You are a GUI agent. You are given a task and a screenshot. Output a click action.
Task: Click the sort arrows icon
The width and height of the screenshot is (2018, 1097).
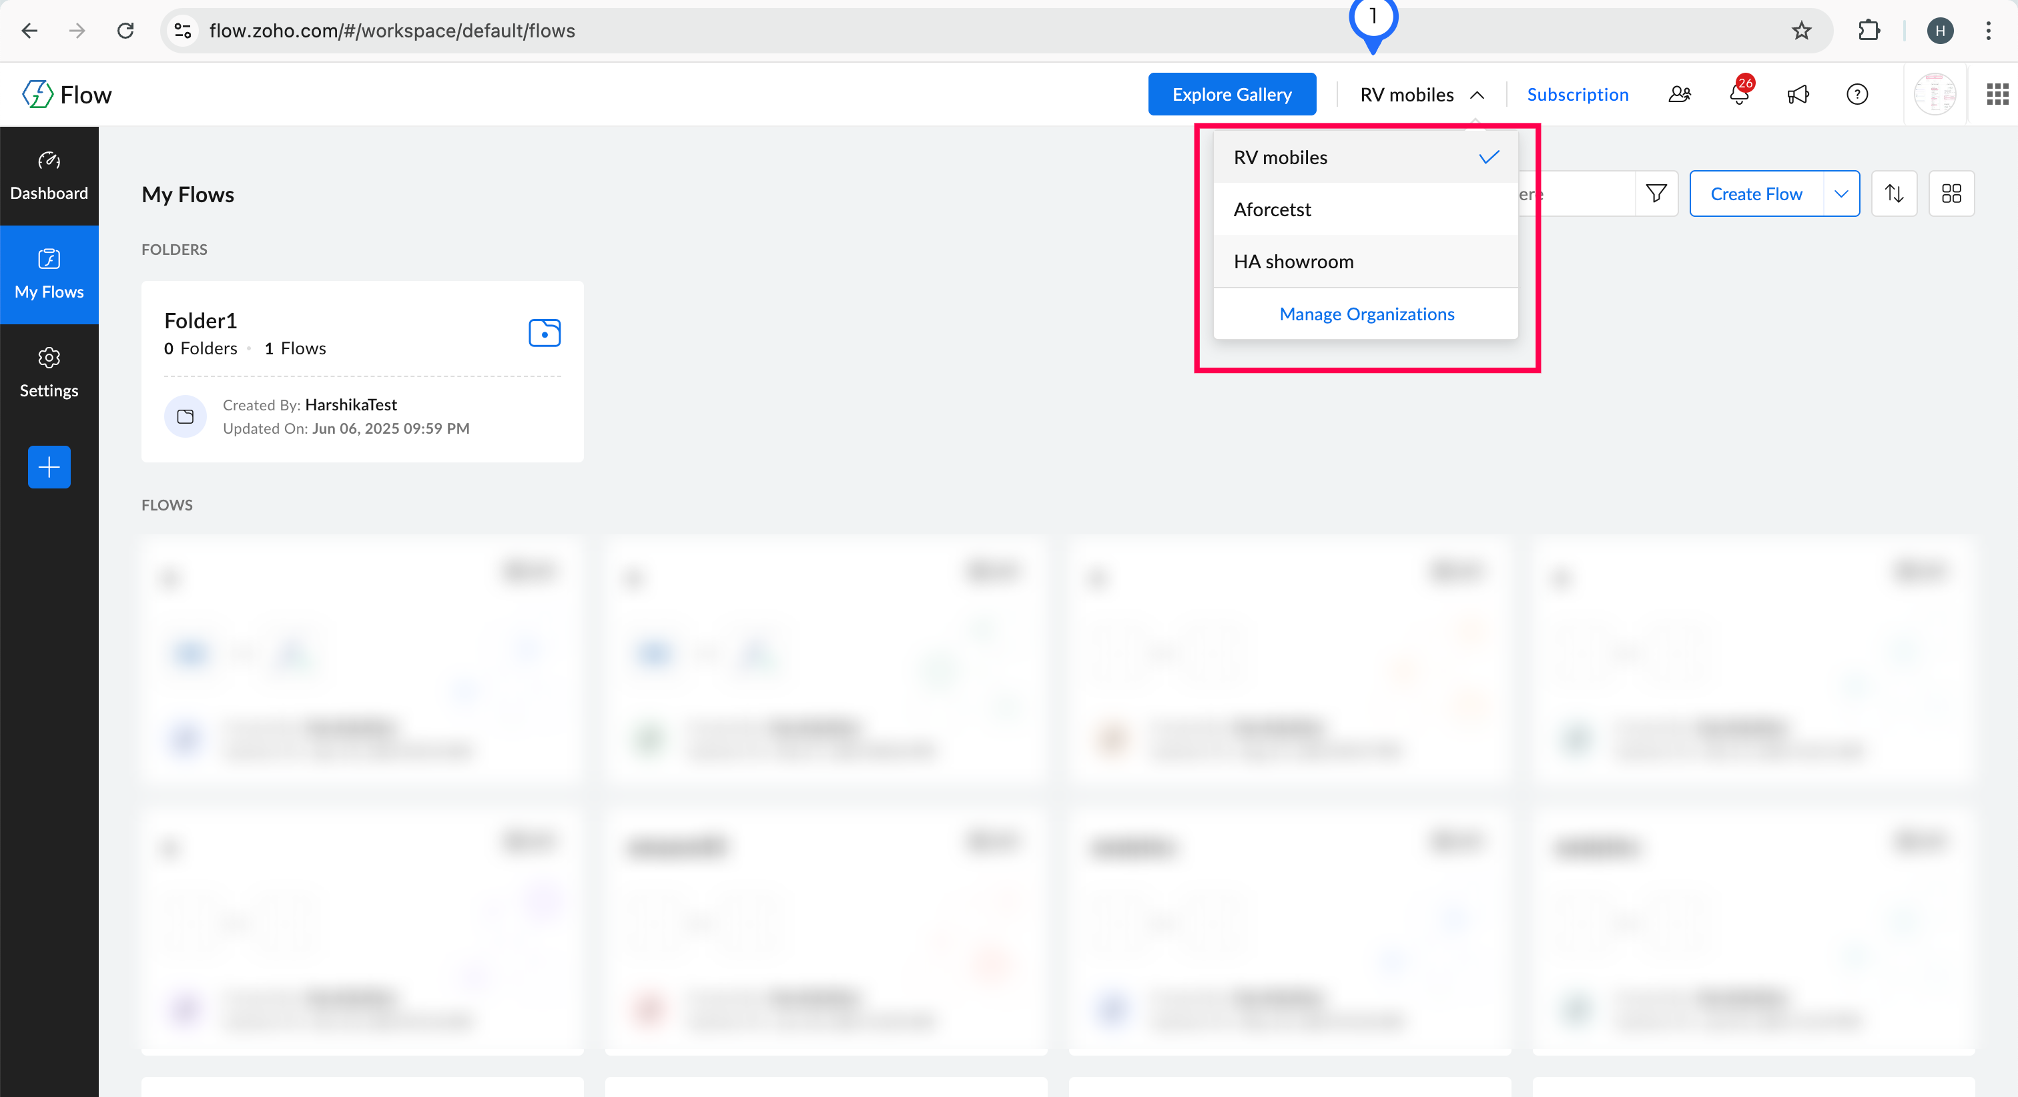[x=1893, y=194]
